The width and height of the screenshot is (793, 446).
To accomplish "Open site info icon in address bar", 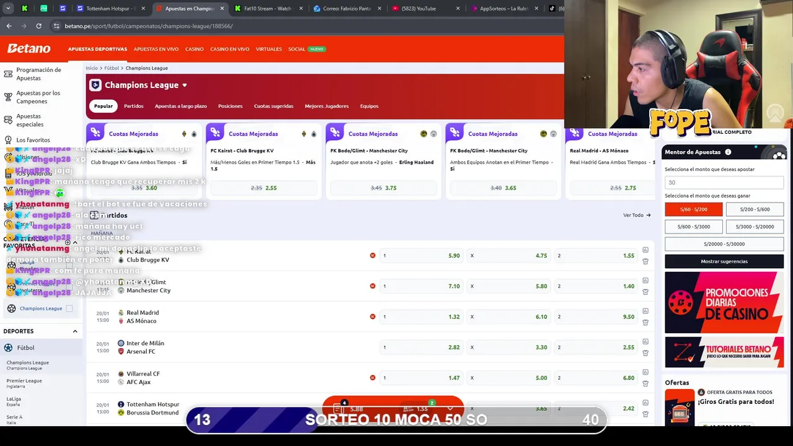I will [56, 26].
